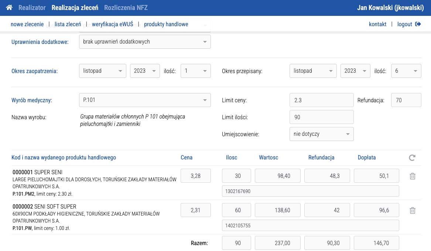The image size is (431, 251).
Task: Go to home via house icon
Action: pos(9,8)
